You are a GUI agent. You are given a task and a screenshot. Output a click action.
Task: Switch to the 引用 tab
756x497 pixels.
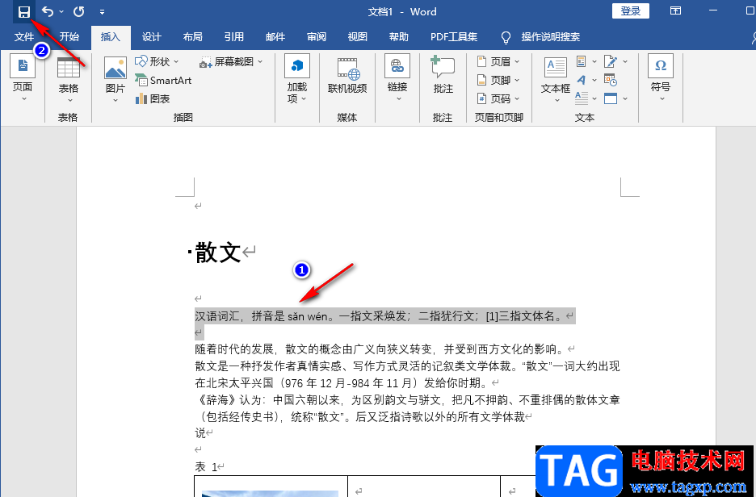pyautogui.click(x=234, y=37)
